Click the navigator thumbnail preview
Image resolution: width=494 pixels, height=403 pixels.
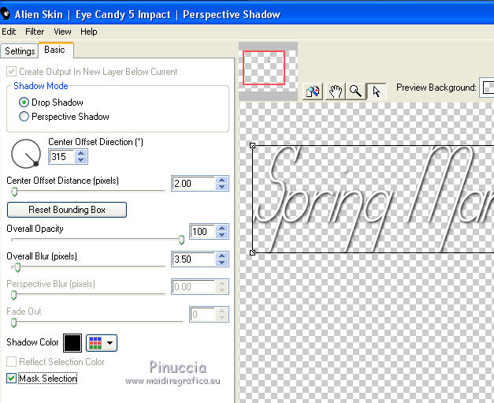(x=268, y=72)
